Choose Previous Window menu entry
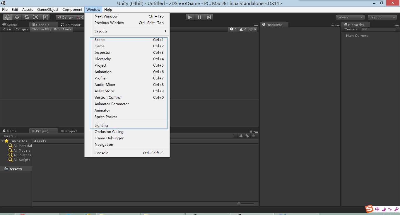400x215 pixels. click(127, 22)
